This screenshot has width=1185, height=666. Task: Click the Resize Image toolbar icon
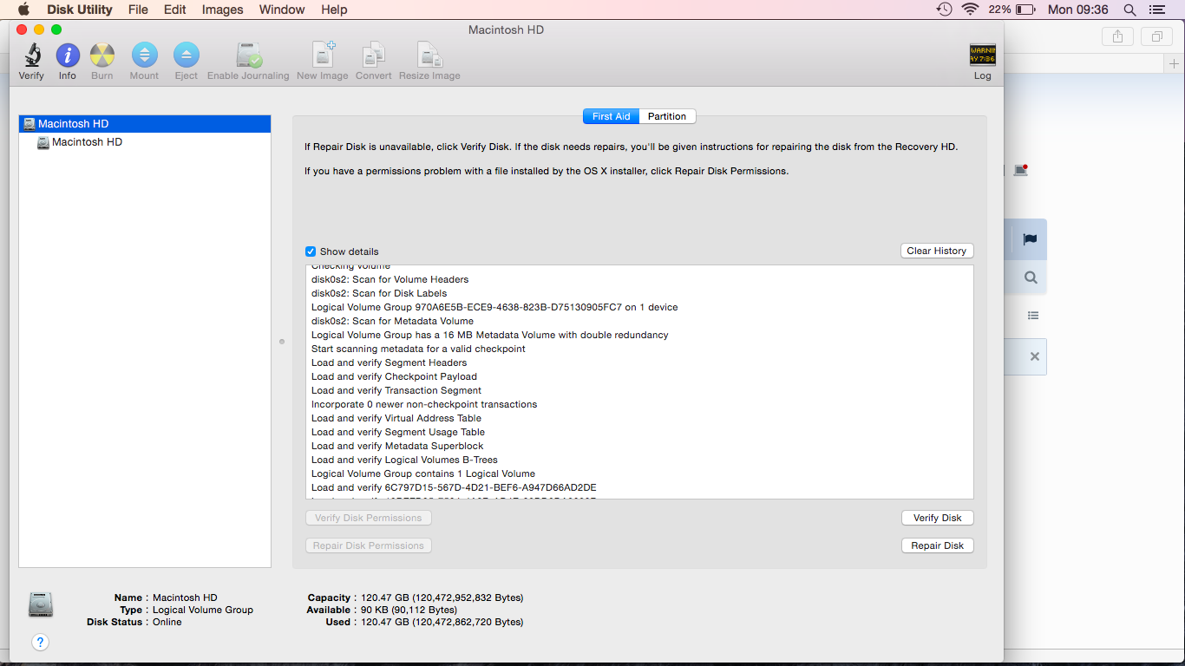429,55
